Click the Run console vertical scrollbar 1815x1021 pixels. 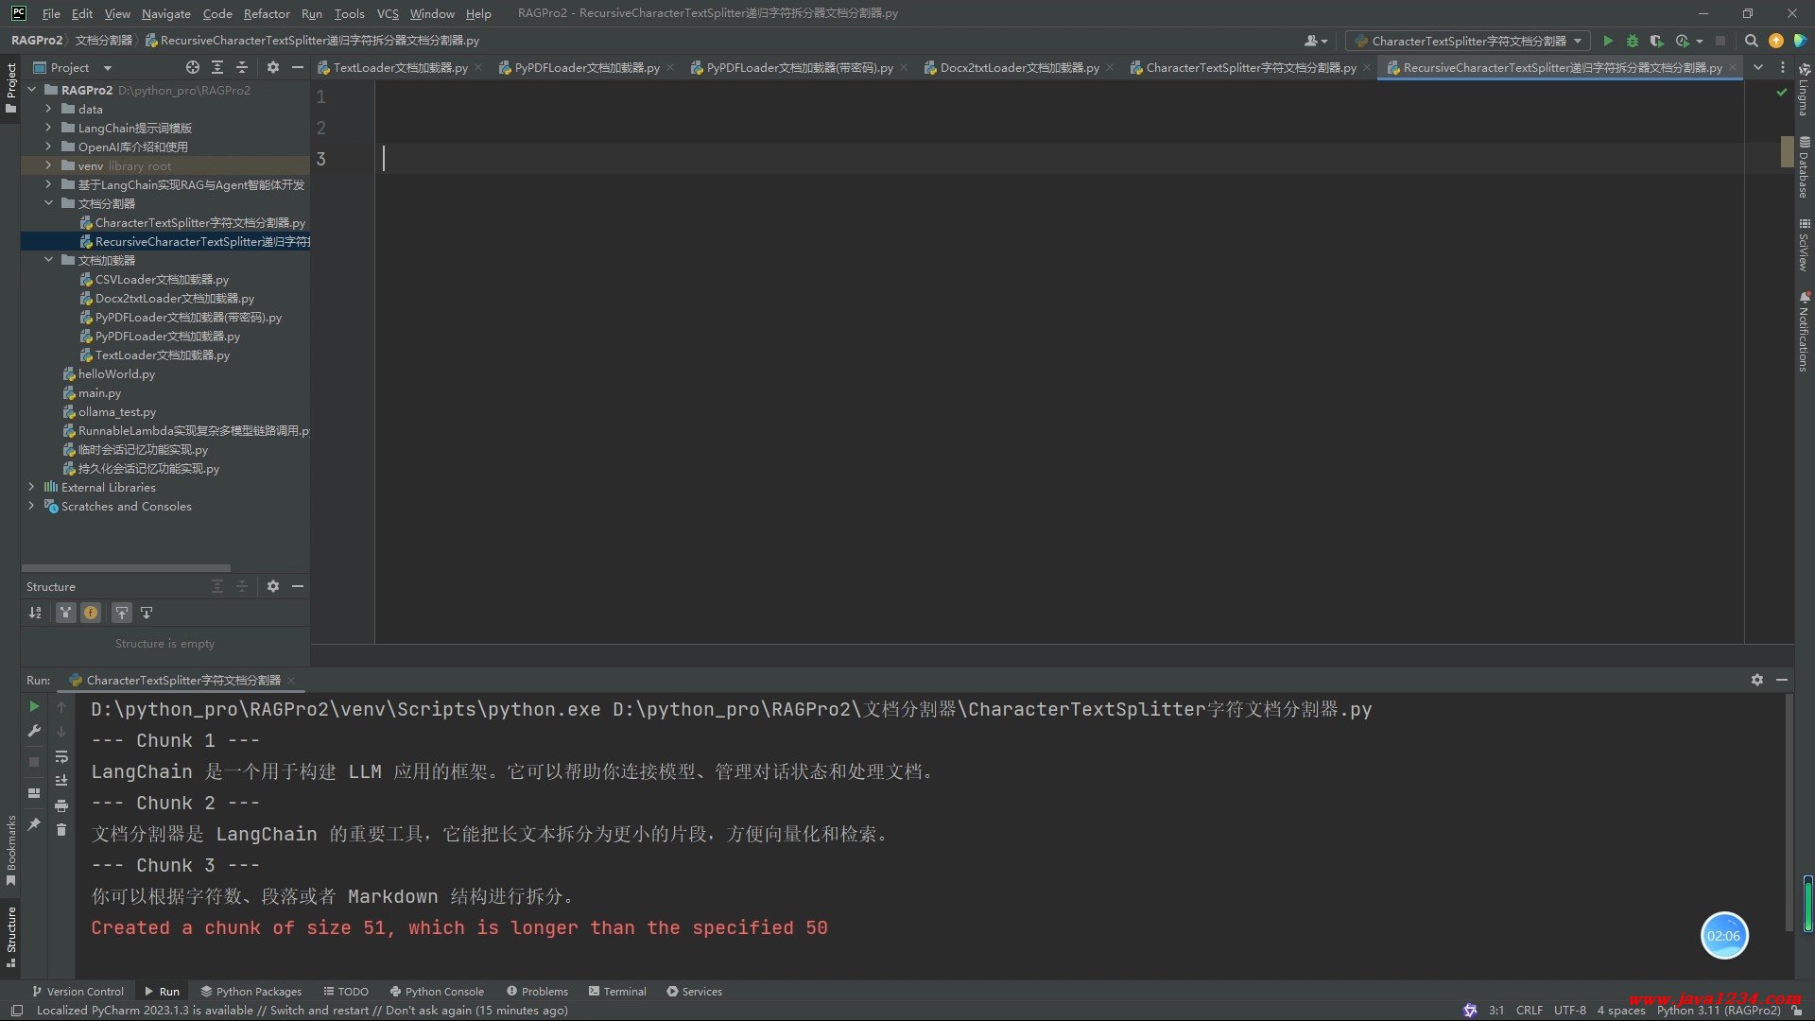pyautogui.click(x=1788, y=813)
